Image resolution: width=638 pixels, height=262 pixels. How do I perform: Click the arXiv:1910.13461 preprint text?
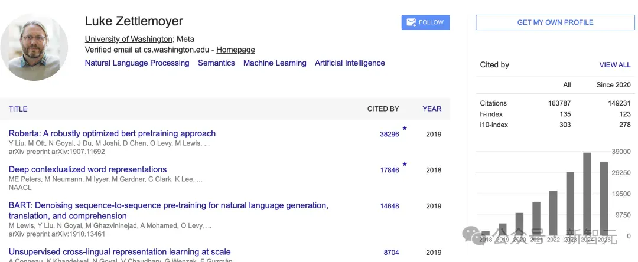coord(57,234)
